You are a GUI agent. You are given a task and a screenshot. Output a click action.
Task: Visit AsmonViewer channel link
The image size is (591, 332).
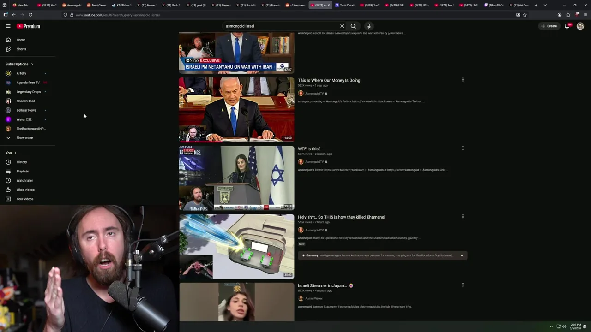click(314, 298)
